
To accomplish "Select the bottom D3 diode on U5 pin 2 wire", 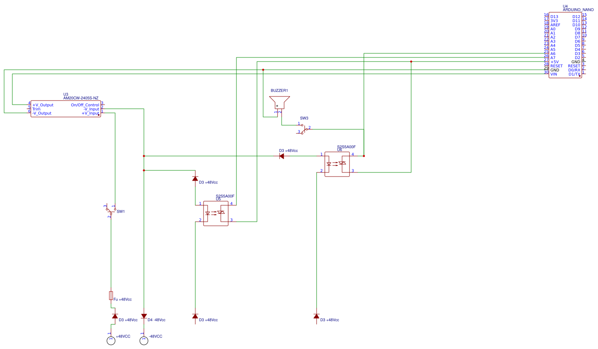I will [195, 316].
